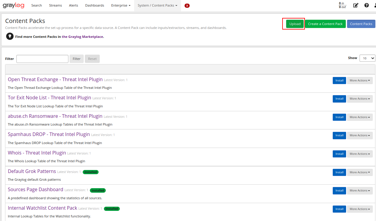
Task: Expand the Enterprise menu
Action: 121,5
